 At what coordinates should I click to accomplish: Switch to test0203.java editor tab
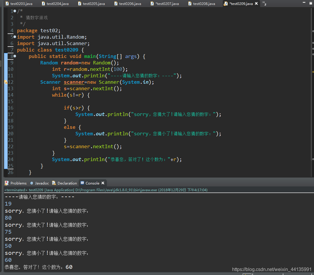tap(19, 4)
